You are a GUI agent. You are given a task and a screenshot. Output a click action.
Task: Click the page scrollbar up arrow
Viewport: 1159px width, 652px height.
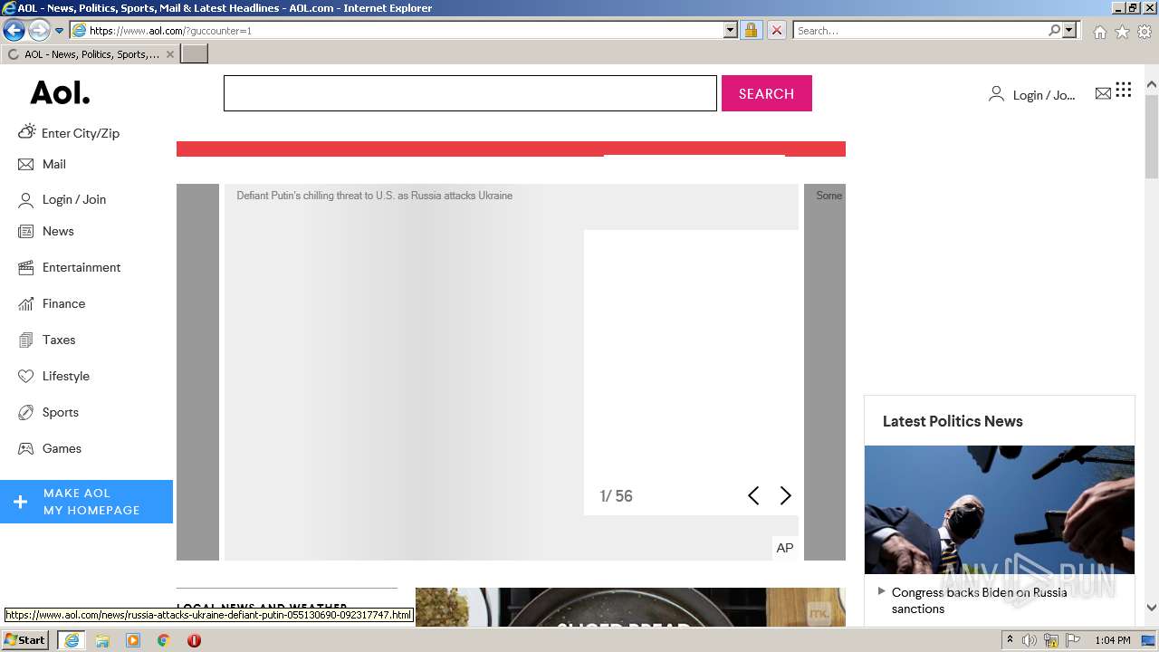pos(1152,86)
